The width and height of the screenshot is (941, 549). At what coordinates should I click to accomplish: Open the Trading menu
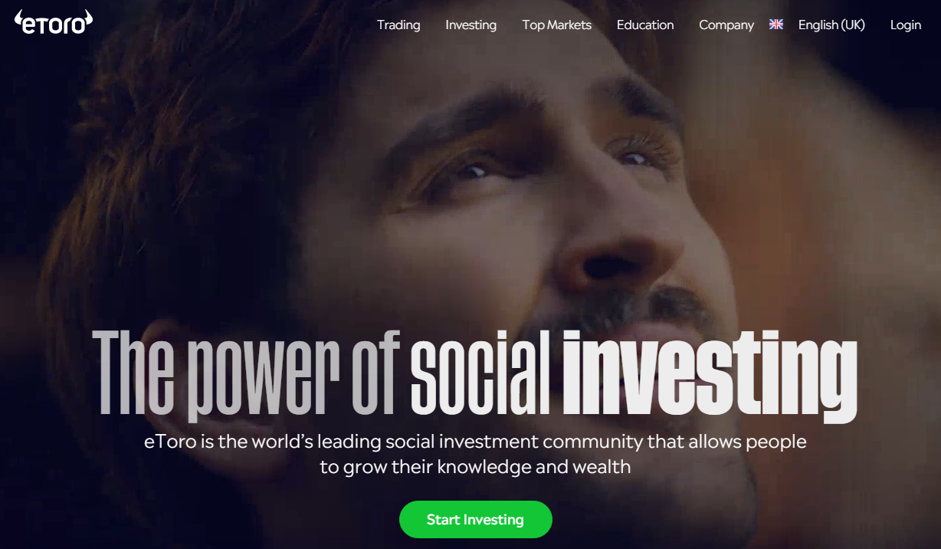tap(398, 25)
